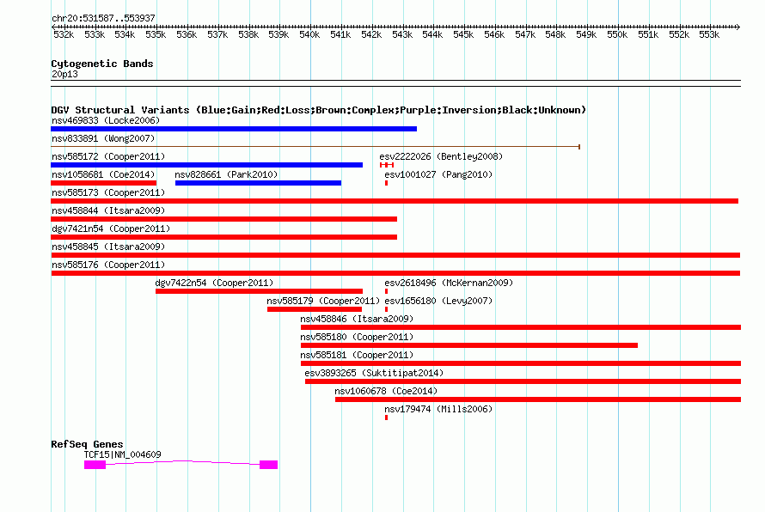The image size is (765, 512).
Task: Click the nsv458845 (Itsara2009) label
Action: (x=108, y=247)
